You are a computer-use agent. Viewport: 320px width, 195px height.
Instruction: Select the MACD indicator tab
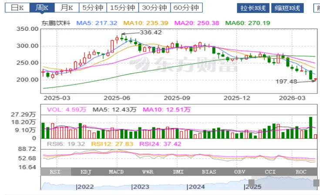pyautogui.click(x=116, y=172)
